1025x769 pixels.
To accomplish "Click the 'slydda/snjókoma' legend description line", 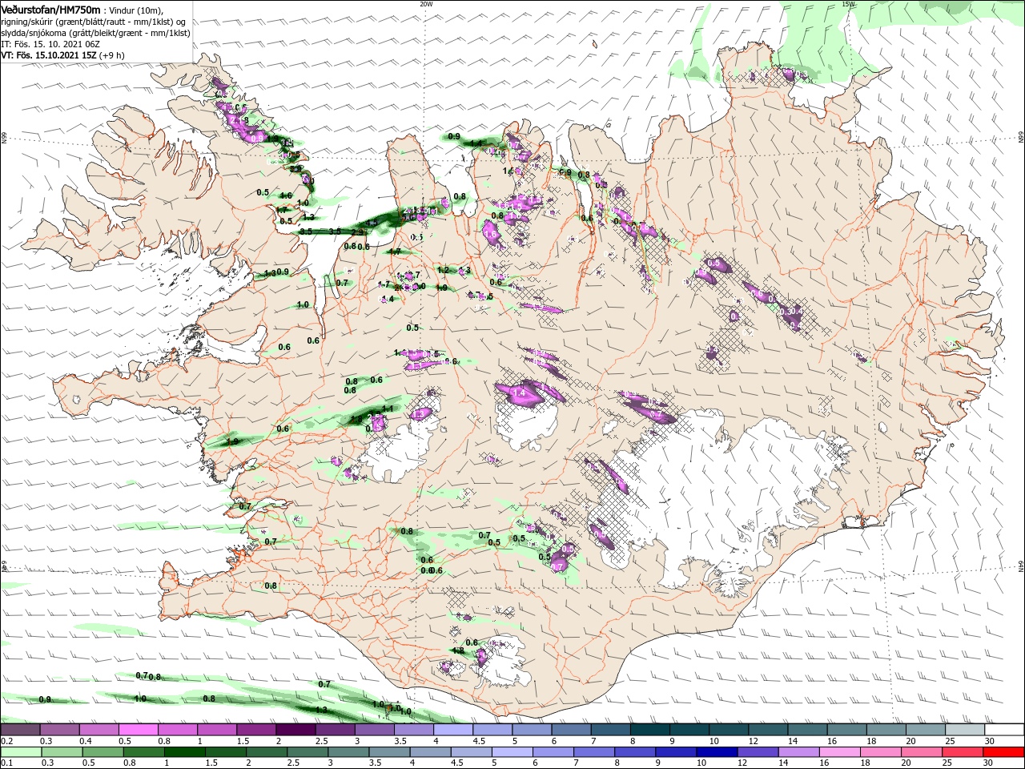I will coord(95,33).
